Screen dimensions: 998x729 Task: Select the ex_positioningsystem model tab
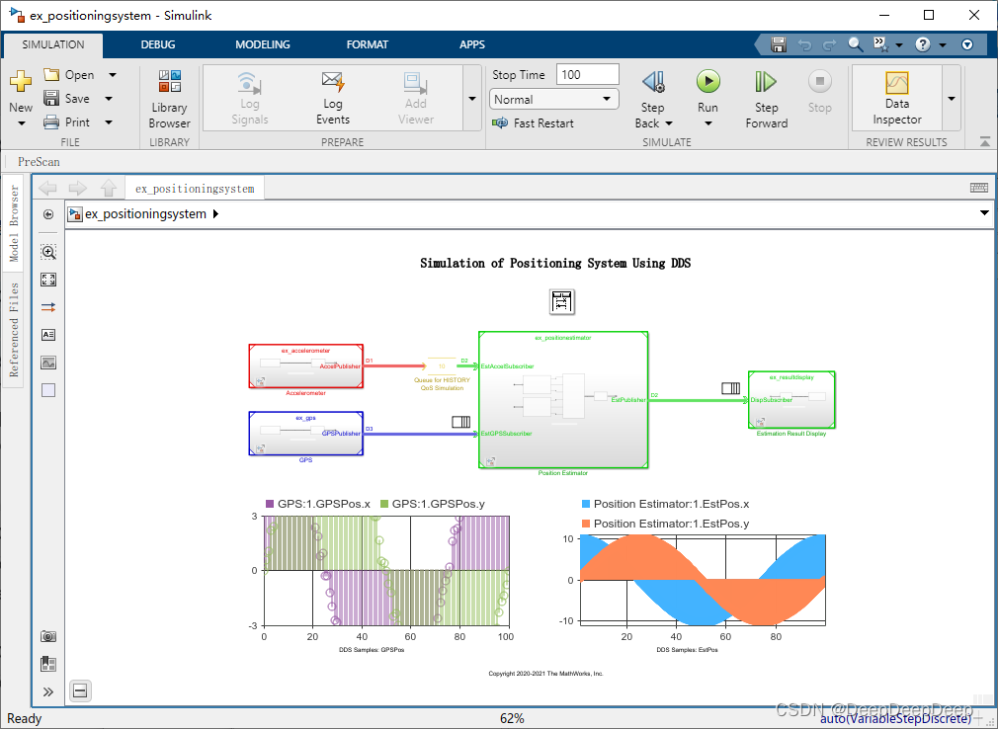(x=195, y=189)
